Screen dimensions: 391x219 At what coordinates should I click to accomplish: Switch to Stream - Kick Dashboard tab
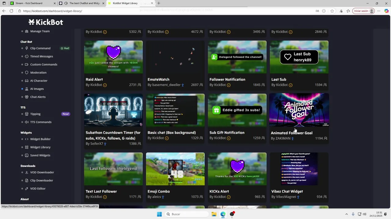[33, 3]
